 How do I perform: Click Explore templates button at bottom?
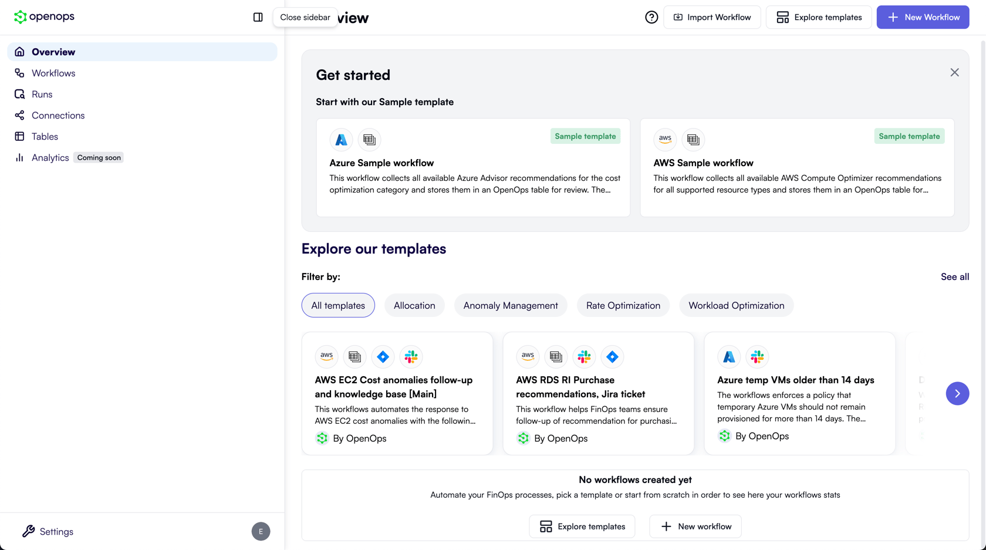pyautogui.click(x=582, y=527)
